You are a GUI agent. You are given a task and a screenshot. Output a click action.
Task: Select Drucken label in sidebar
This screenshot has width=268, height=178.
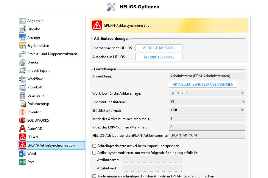tap(34, 62)
